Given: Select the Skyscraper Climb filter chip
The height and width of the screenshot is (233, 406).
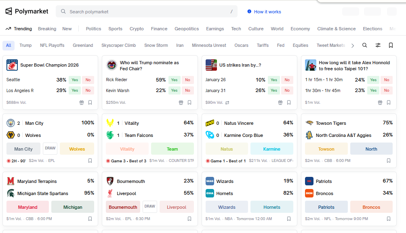Looking at the screenshot, I should (119, 45).
